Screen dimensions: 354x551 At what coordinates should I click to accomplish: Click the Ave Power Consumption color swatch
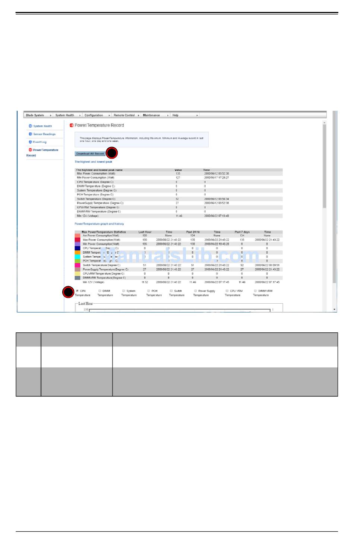point(78,236)
